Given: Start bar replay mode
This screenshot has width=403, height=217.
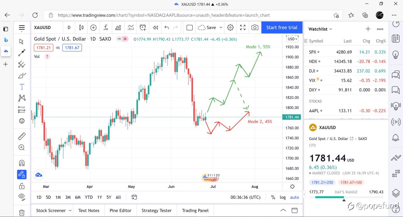Looking at the screenshot, I should point(155,27).
